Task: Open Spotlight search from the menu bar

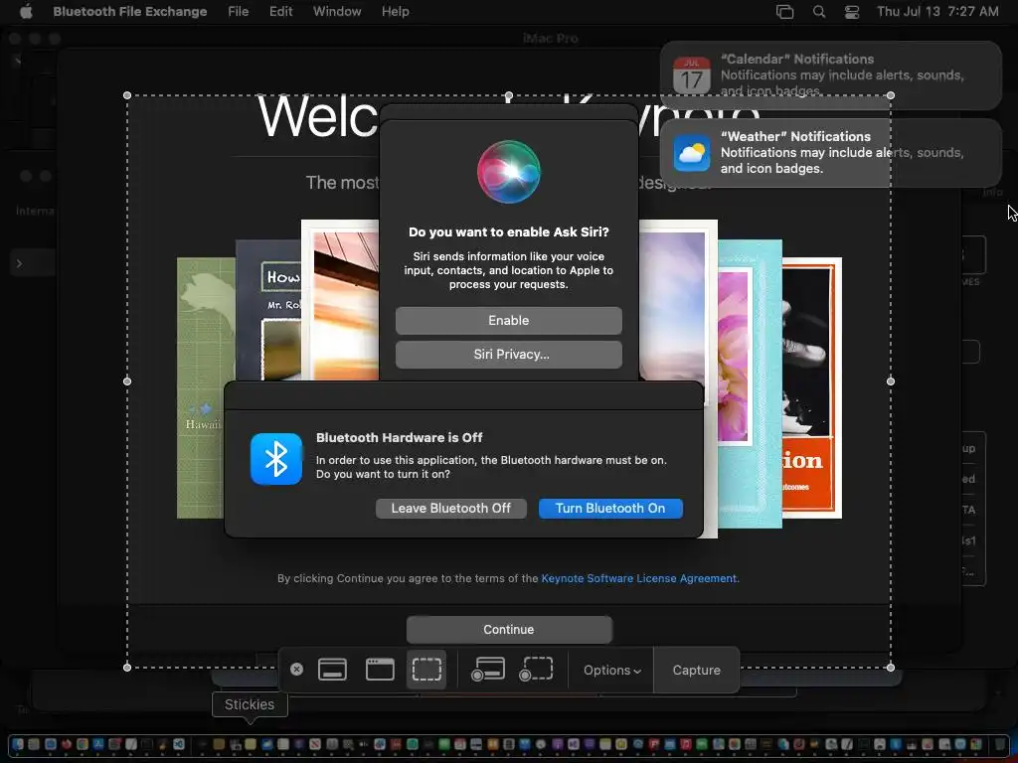Action: click(819, 12)
